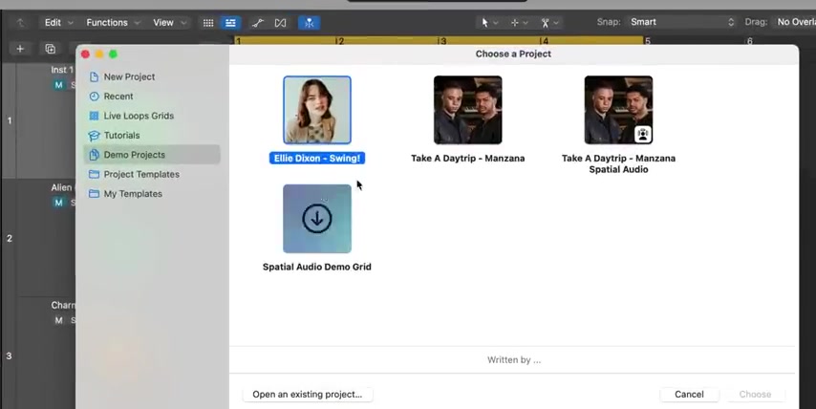
Task: Click the back arrow icon left of Edit
Action: (20, 23)
